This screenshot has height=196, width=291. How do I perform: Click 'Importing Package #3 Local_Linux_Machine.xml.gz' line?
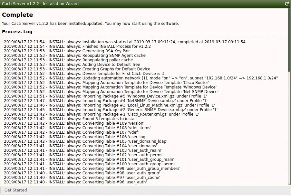coord(109,105)
